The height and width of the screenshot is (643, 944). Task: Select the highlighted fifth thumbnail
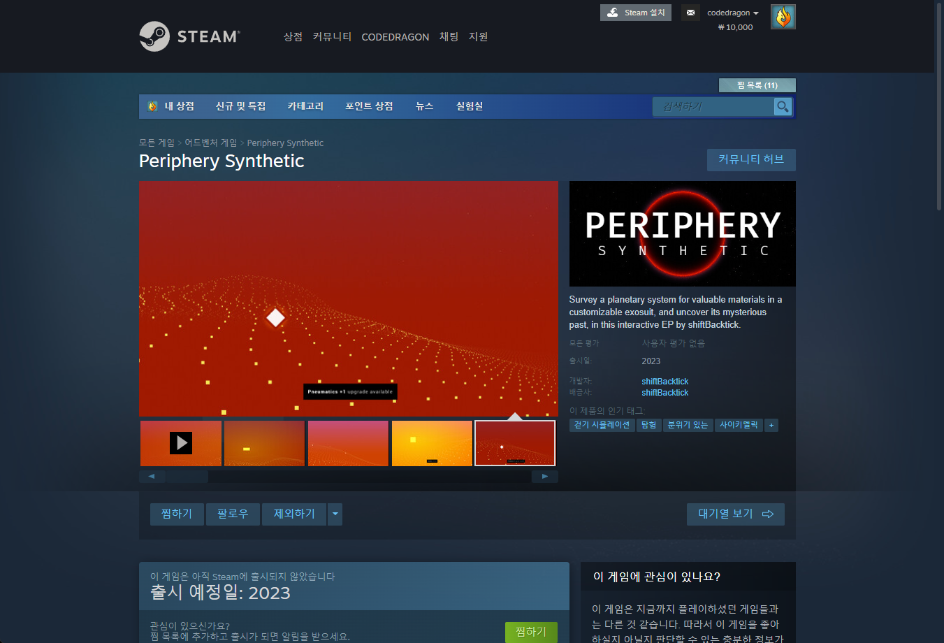[x=515, y=443]
